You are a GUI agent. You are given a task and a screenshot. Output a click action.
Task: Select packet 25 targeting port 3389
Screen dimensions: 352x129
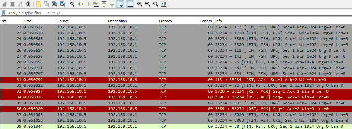pos(176,45)
